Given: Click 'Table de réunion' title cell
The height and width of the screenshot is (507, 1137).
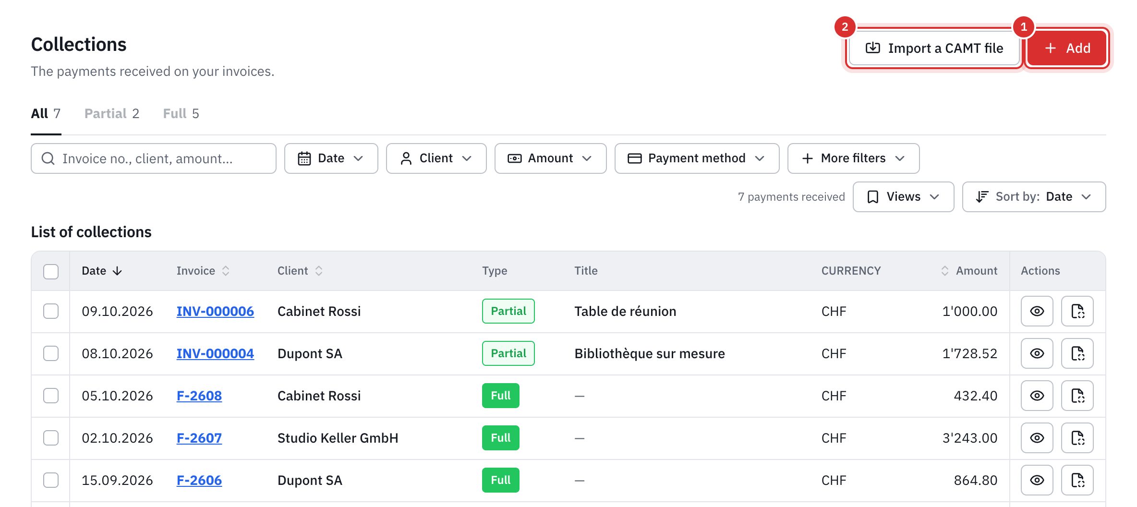Looking at the screenshot, I should click(x=625, y=311).
